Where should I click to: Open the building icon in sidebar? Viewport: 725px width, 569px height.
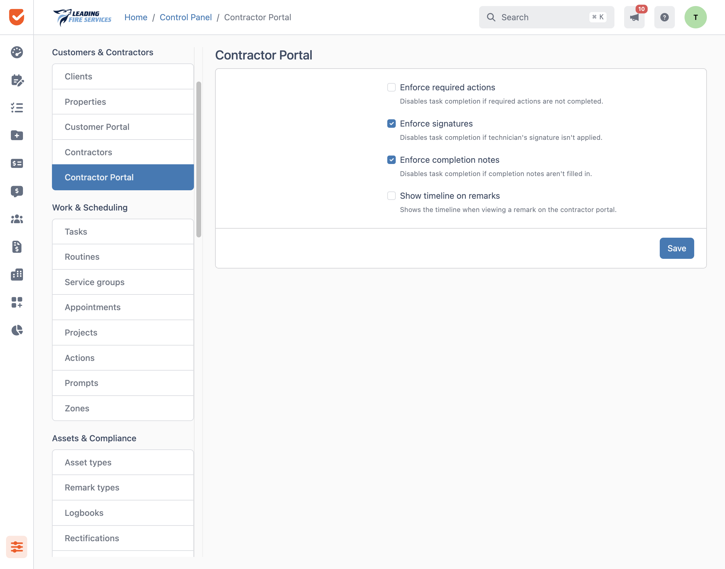click(17, 275)
